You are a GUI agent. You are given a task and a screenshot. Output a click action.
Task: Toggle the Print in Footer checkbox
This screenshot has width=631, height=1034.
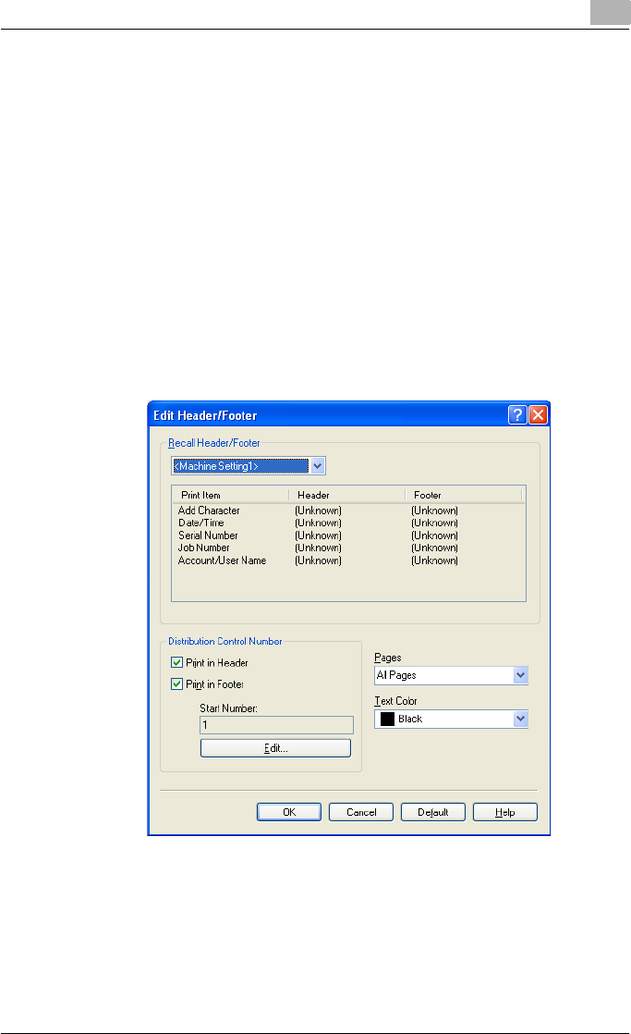tap(176, 684)
